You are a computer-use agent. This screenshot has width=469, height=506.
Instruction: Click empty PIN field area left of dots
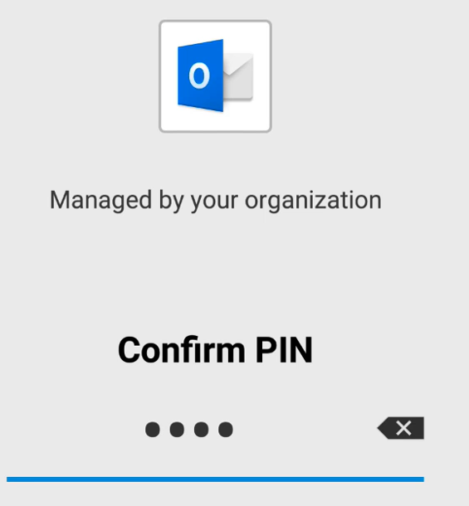74,430
